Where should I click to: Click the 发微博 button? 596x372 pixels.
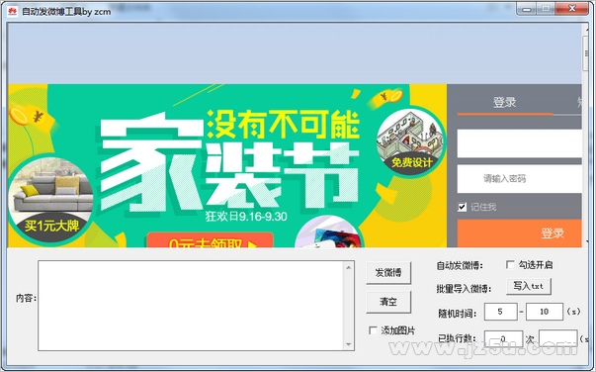click(388, 273)
